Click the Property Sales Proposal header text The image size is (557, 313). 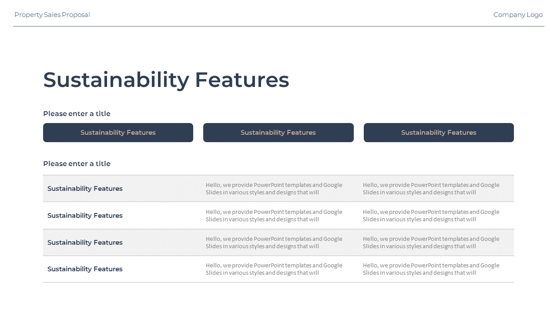click(x=52, y=15)
